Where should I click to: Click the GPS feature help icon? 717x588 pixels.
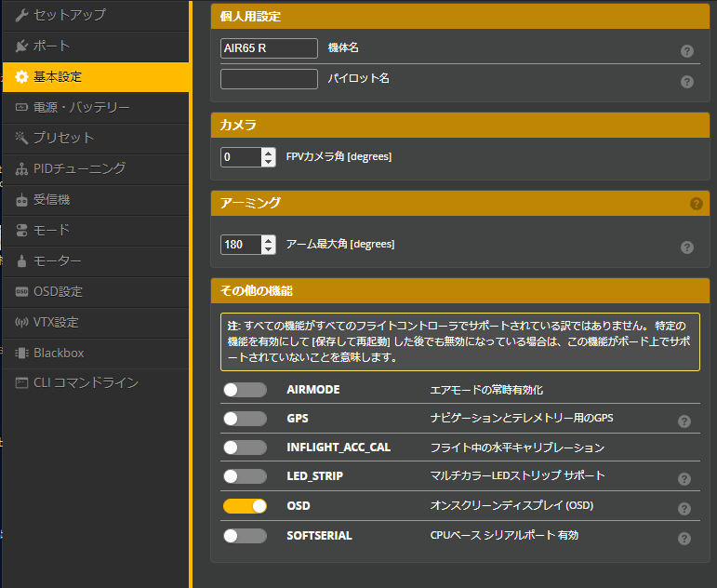pyautogui.click(x=684, y=421)
